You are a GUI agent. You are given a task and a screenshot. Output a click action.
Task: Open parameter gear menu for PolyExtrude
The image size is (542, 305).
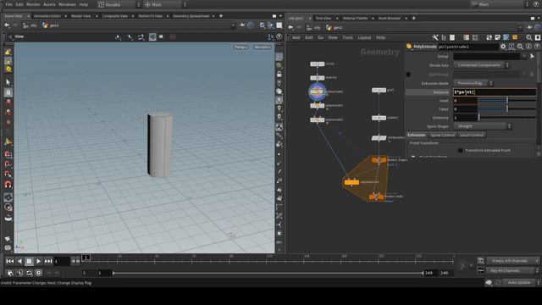point(503,47)
